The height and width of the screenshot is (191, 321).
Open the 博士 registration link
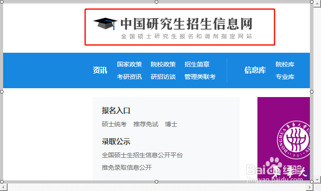pyautogui.click(x=171, y=124)
